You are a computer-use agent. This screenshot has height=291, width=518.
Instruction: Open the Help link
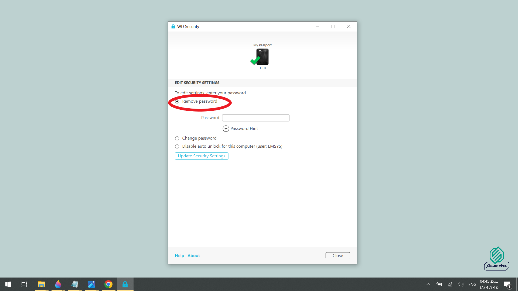(179, 256)
